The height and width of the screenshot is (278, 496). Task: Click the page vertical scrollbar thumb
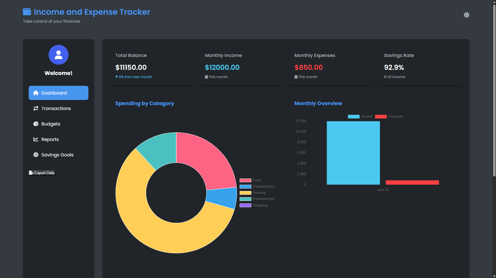click(x=494, y=90)
